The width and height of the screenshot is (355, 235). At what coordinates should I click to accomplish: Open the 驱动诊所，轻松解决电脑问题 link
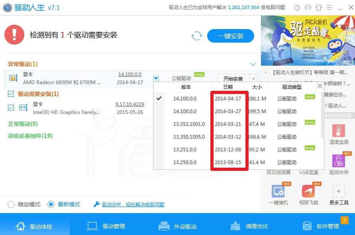(x=133, y=204)
